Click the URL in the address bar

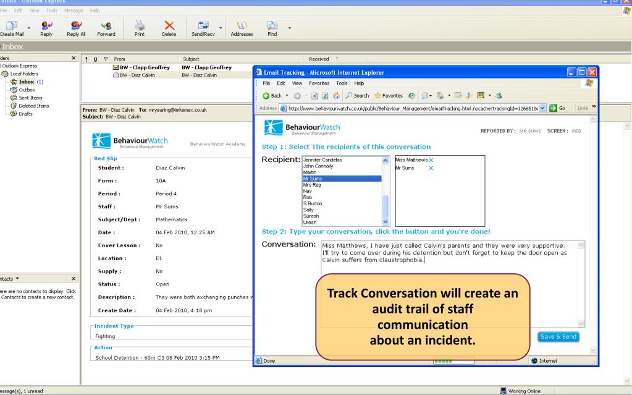[413, 108]
